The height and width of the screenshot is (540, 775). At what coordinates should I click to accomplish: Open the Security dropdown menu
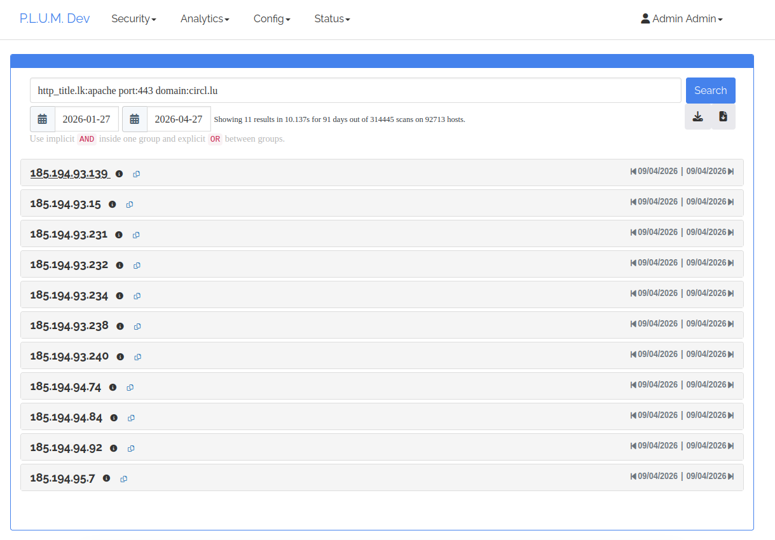(134, 19)
